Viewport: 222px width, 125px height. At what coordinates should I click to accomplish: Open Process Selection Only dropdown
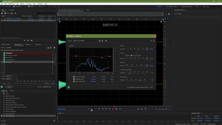pyautogui.click(x=49, y=87)
